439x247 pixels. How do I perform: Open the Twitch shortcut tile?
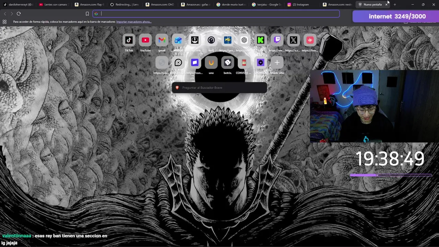click(277, 40)
